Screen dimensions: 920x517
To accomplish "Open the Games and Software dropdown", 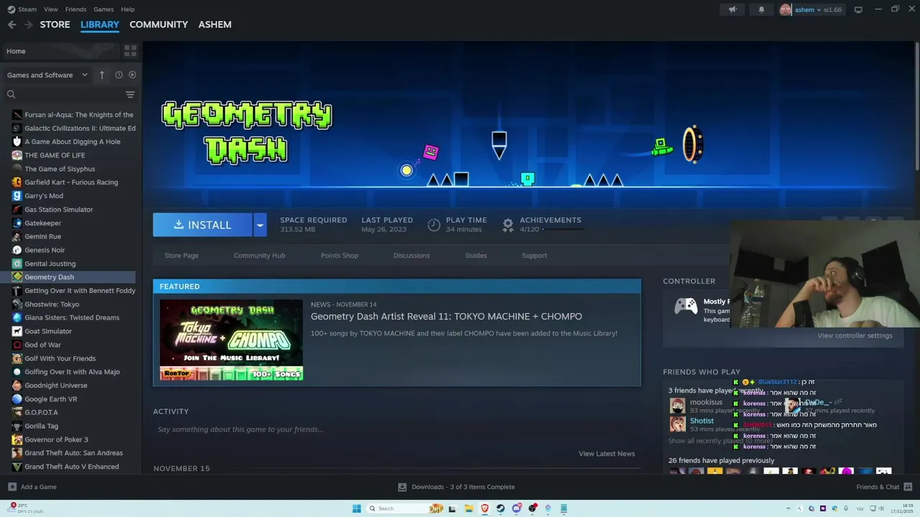I will [x=47, y=75].
